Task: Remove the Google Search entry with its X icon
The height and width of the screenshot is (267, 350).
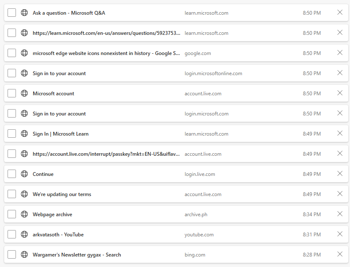Action: tap(340, 52)
